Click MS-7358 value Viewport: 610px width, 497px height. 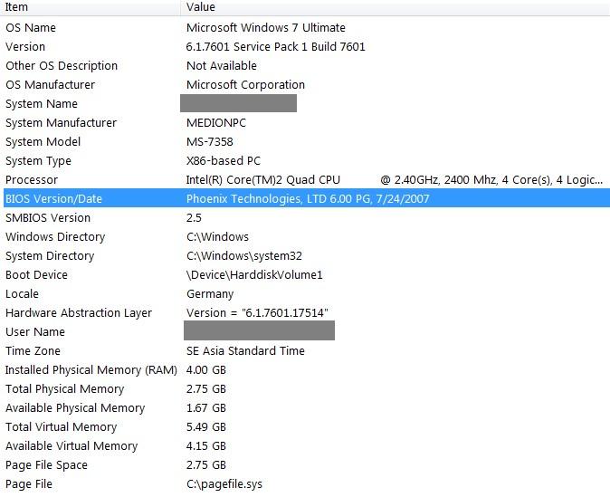pos(210,142)
